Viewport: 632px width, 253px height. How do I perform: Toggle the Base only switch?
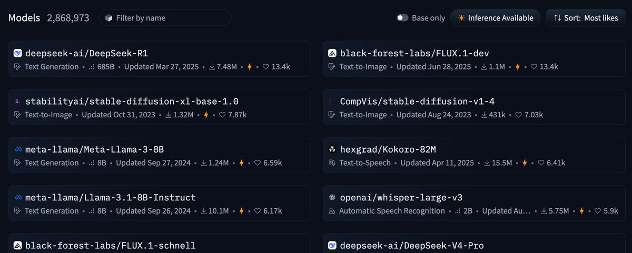coord(402,18)
